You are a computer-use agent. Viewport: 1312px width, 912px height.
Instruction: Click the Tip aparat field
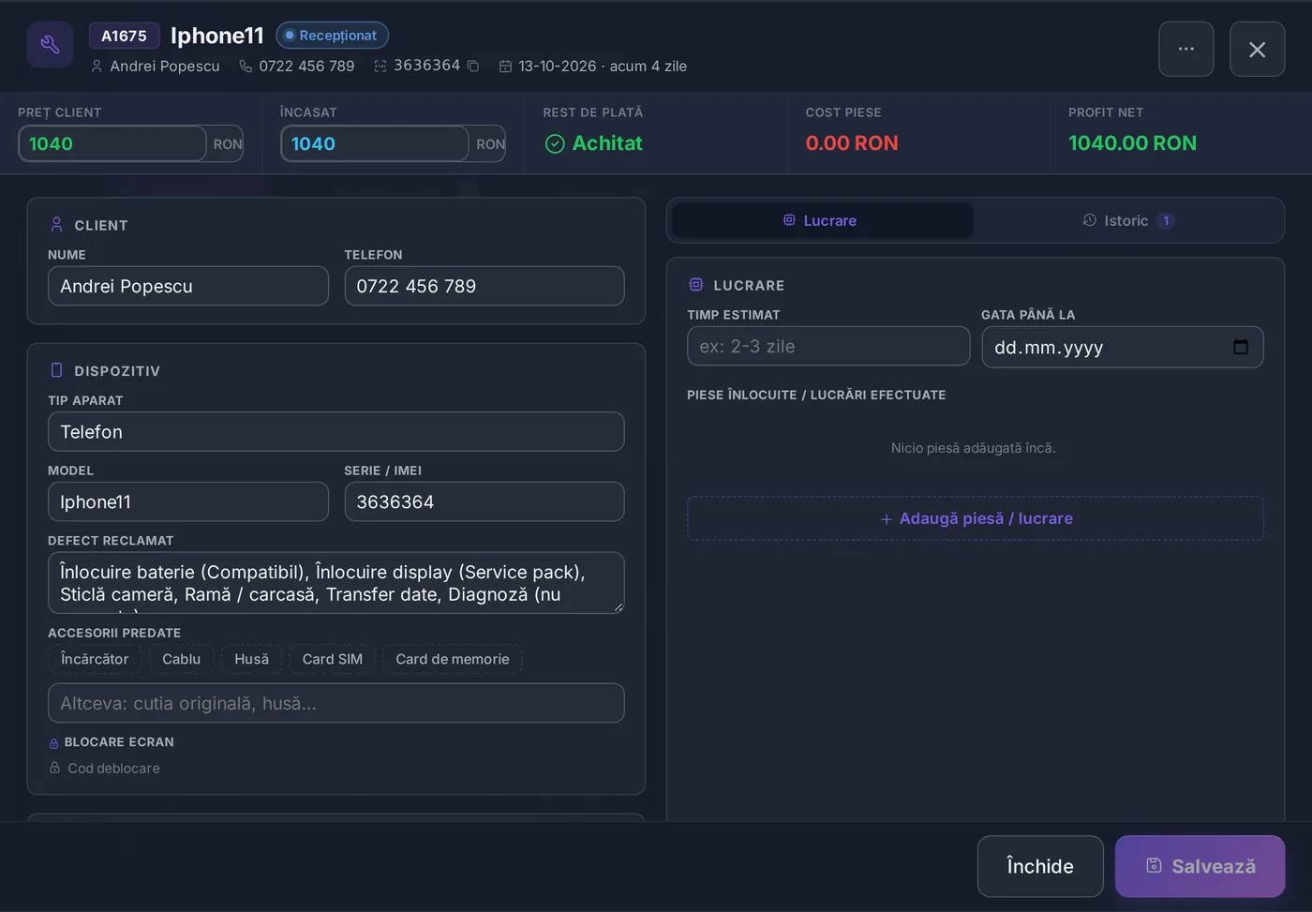tap(336, 431)
